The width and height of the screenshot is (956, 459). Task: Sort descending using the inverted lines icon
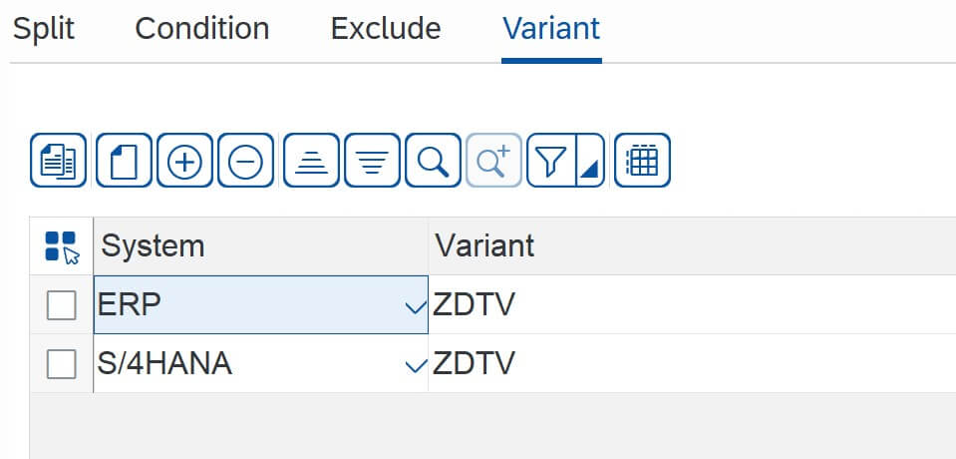tap(373, 160)
